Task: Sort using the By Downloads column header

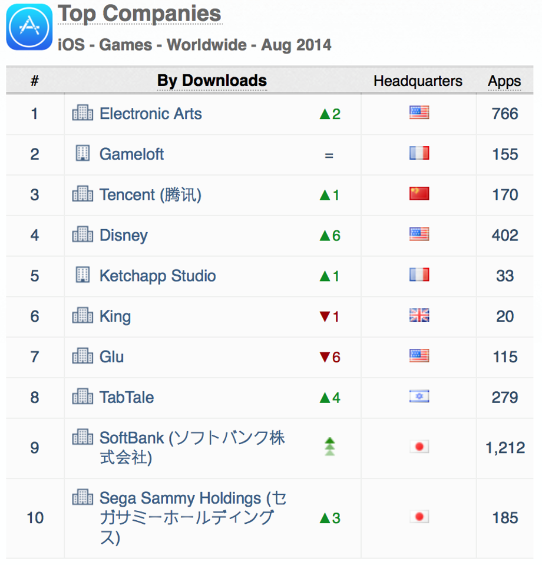Action: click(212, 80)
